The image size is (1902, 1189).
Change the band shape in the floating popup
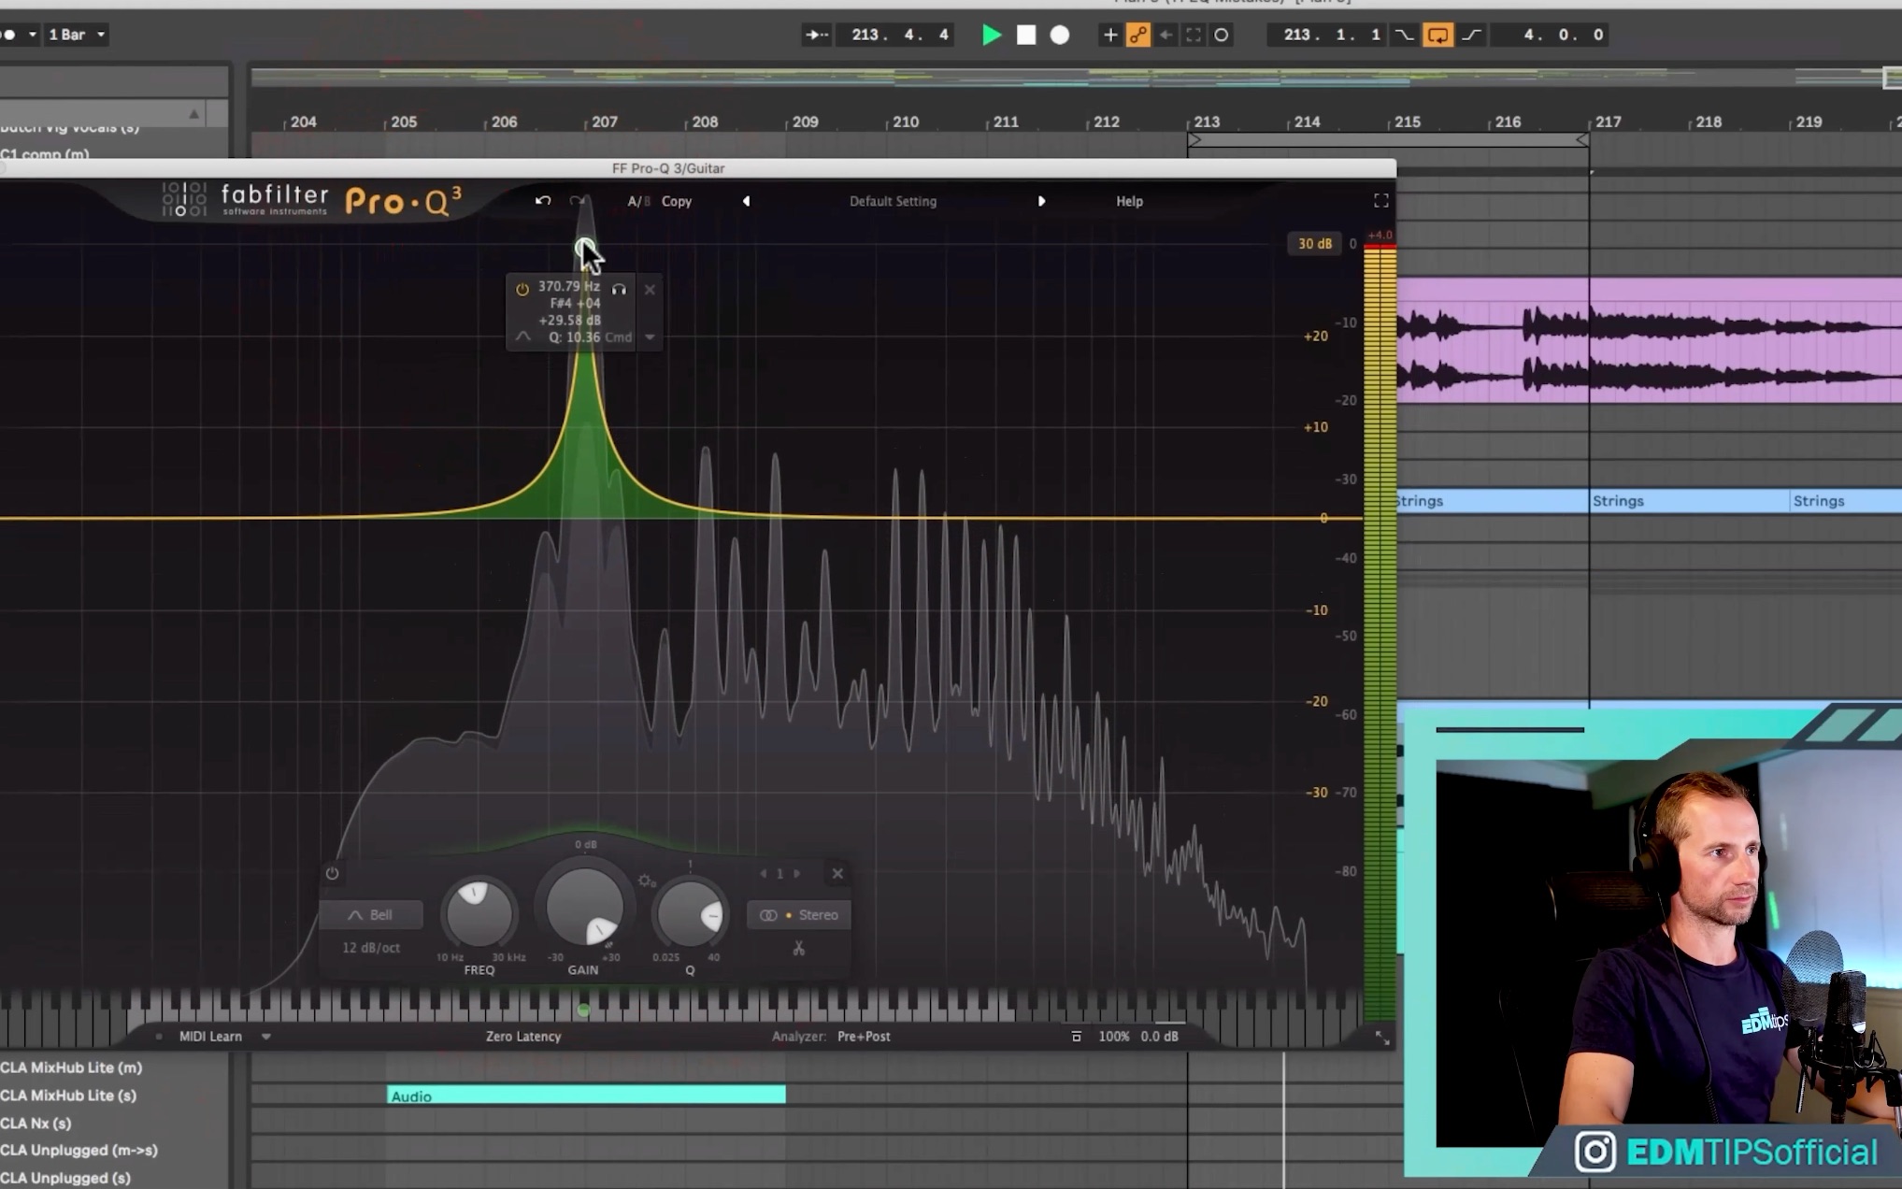pyautogui.click(x=522, y=337)
